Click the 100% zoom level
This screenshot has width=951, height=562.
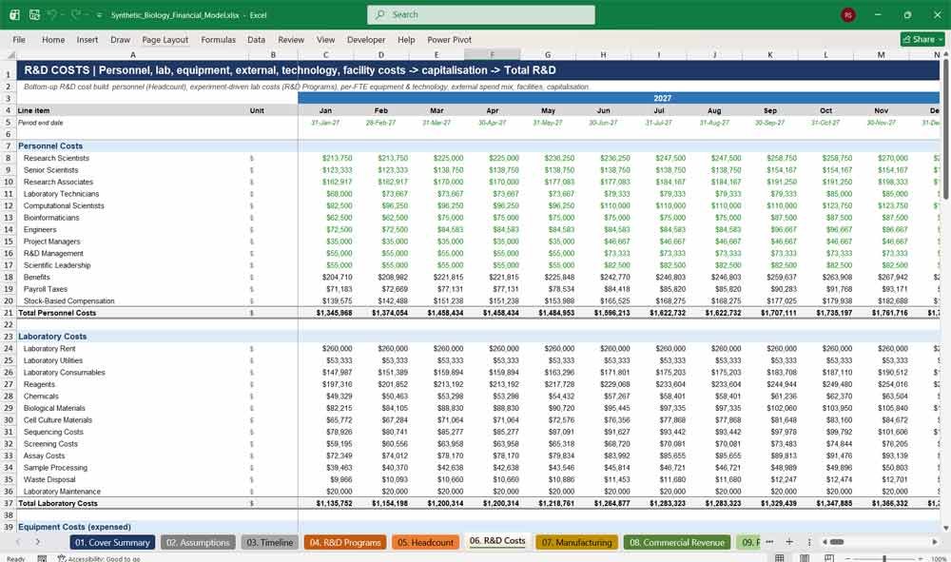point(938,558)
